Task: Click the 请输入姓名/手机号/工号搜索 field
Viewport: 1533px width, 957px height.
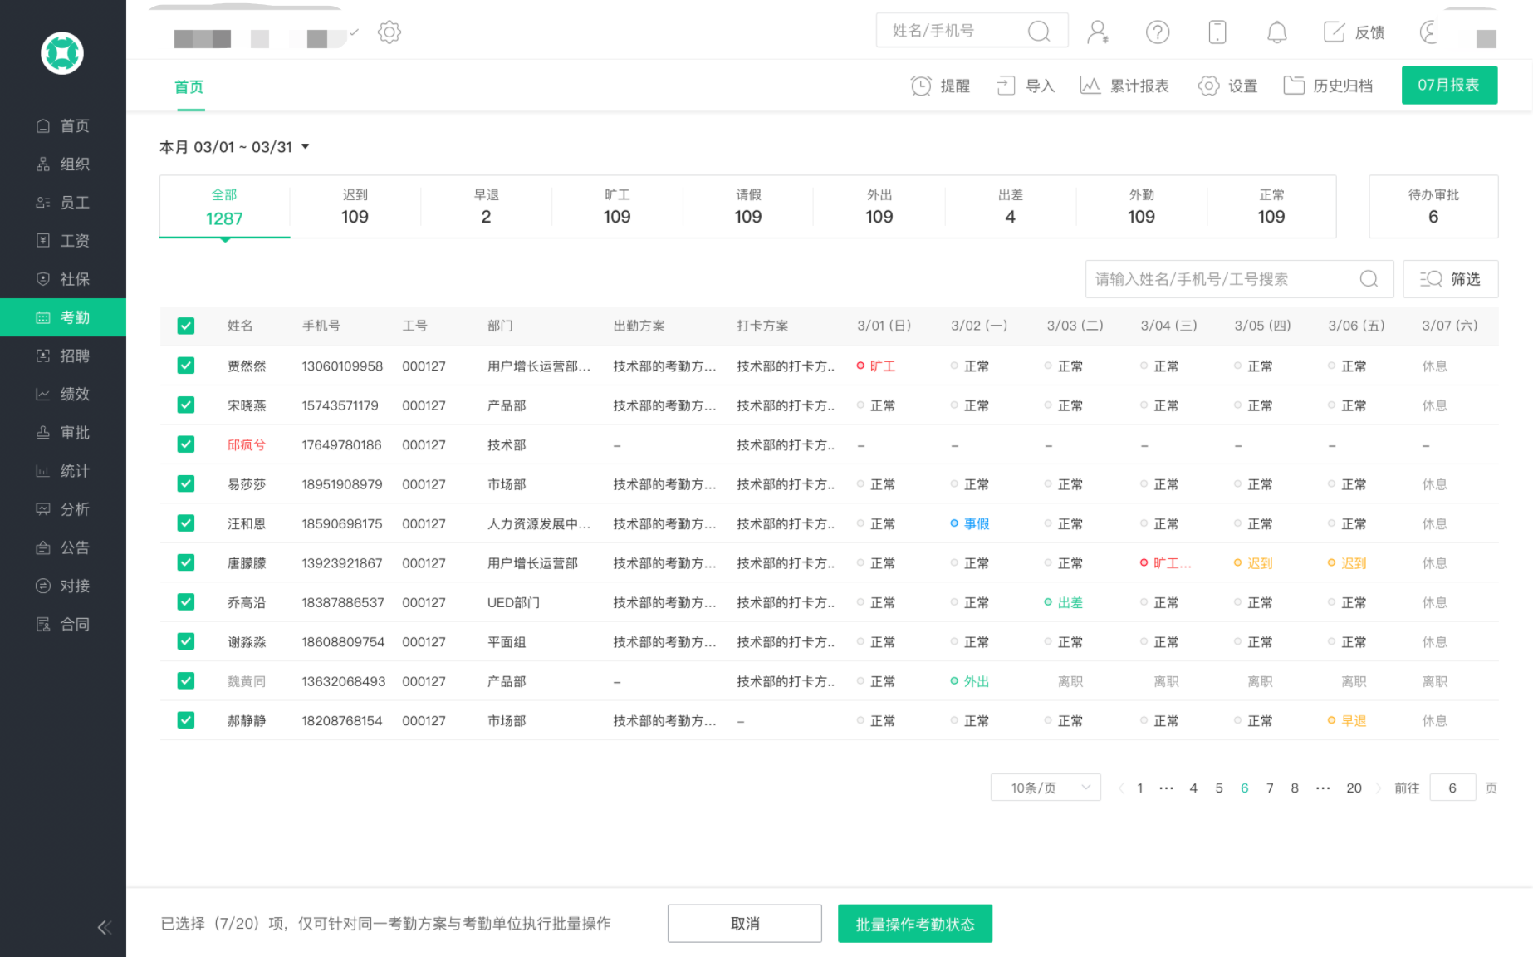Action: 1239,279
